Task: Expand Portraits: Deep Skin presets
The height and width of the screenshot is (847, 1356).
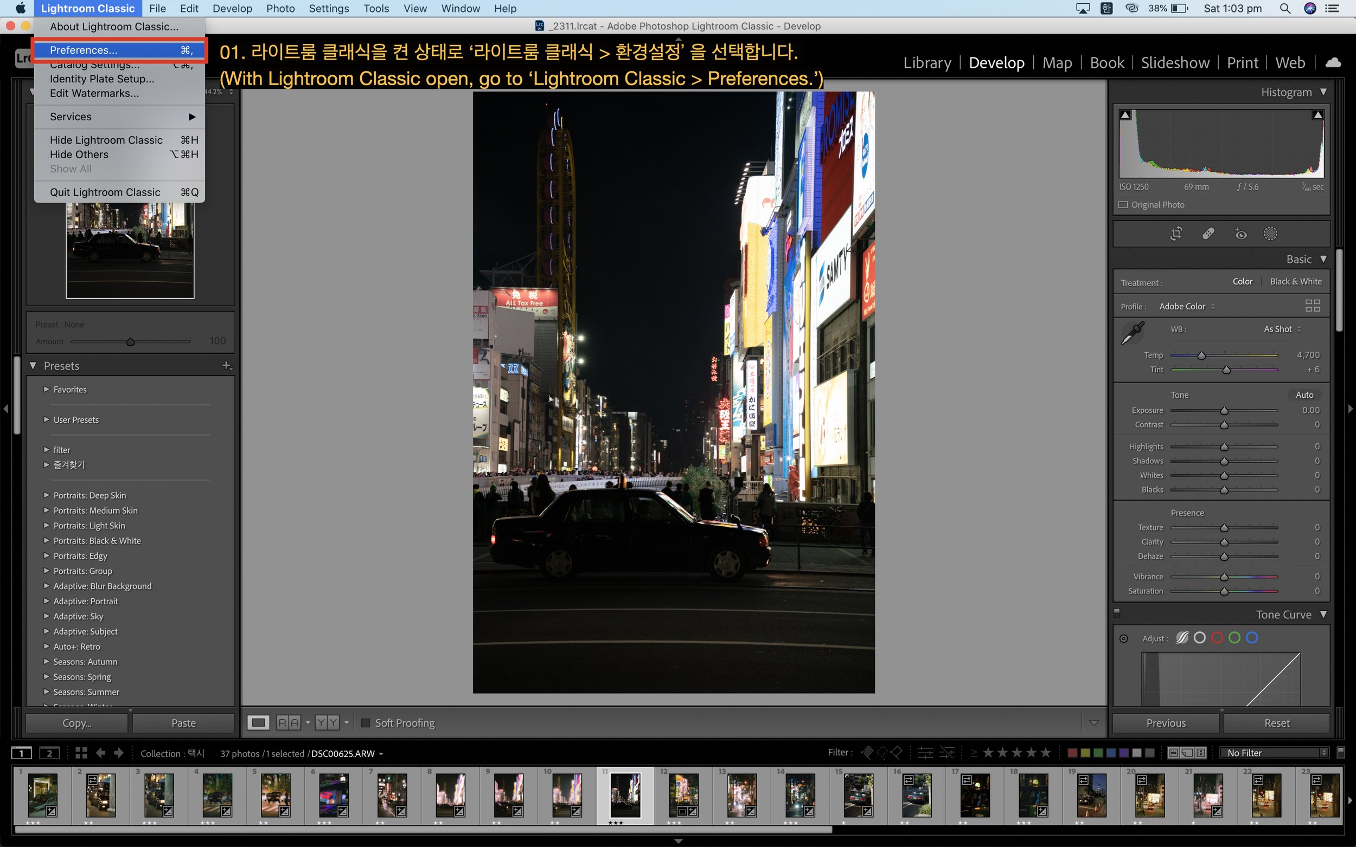Action: point(47,495)
